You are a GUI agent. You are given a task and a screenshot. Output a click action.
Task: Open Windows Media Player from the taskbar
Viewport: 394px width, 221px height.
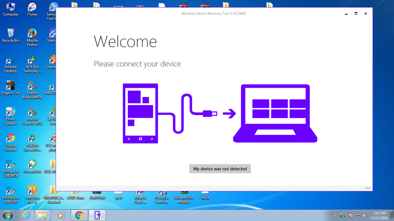[61, 215]
